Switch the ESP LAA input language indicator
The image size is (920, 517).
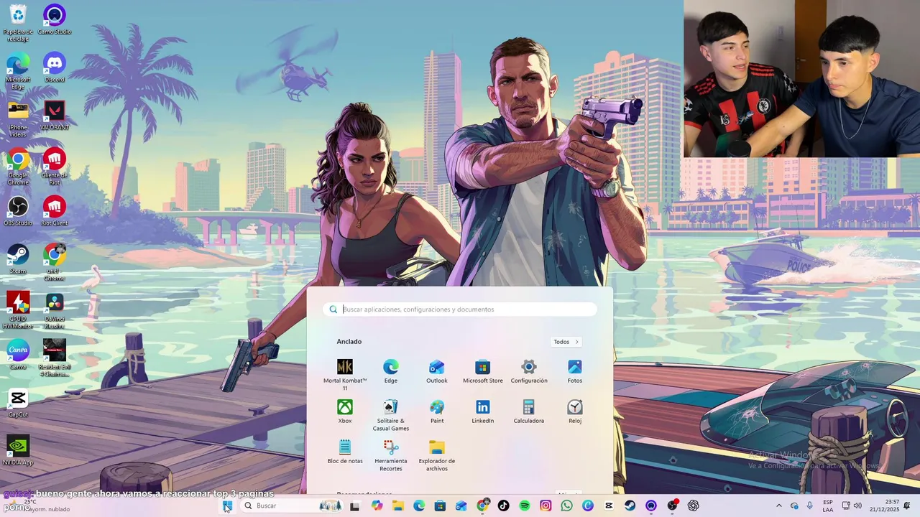click(x=828, y=506)
